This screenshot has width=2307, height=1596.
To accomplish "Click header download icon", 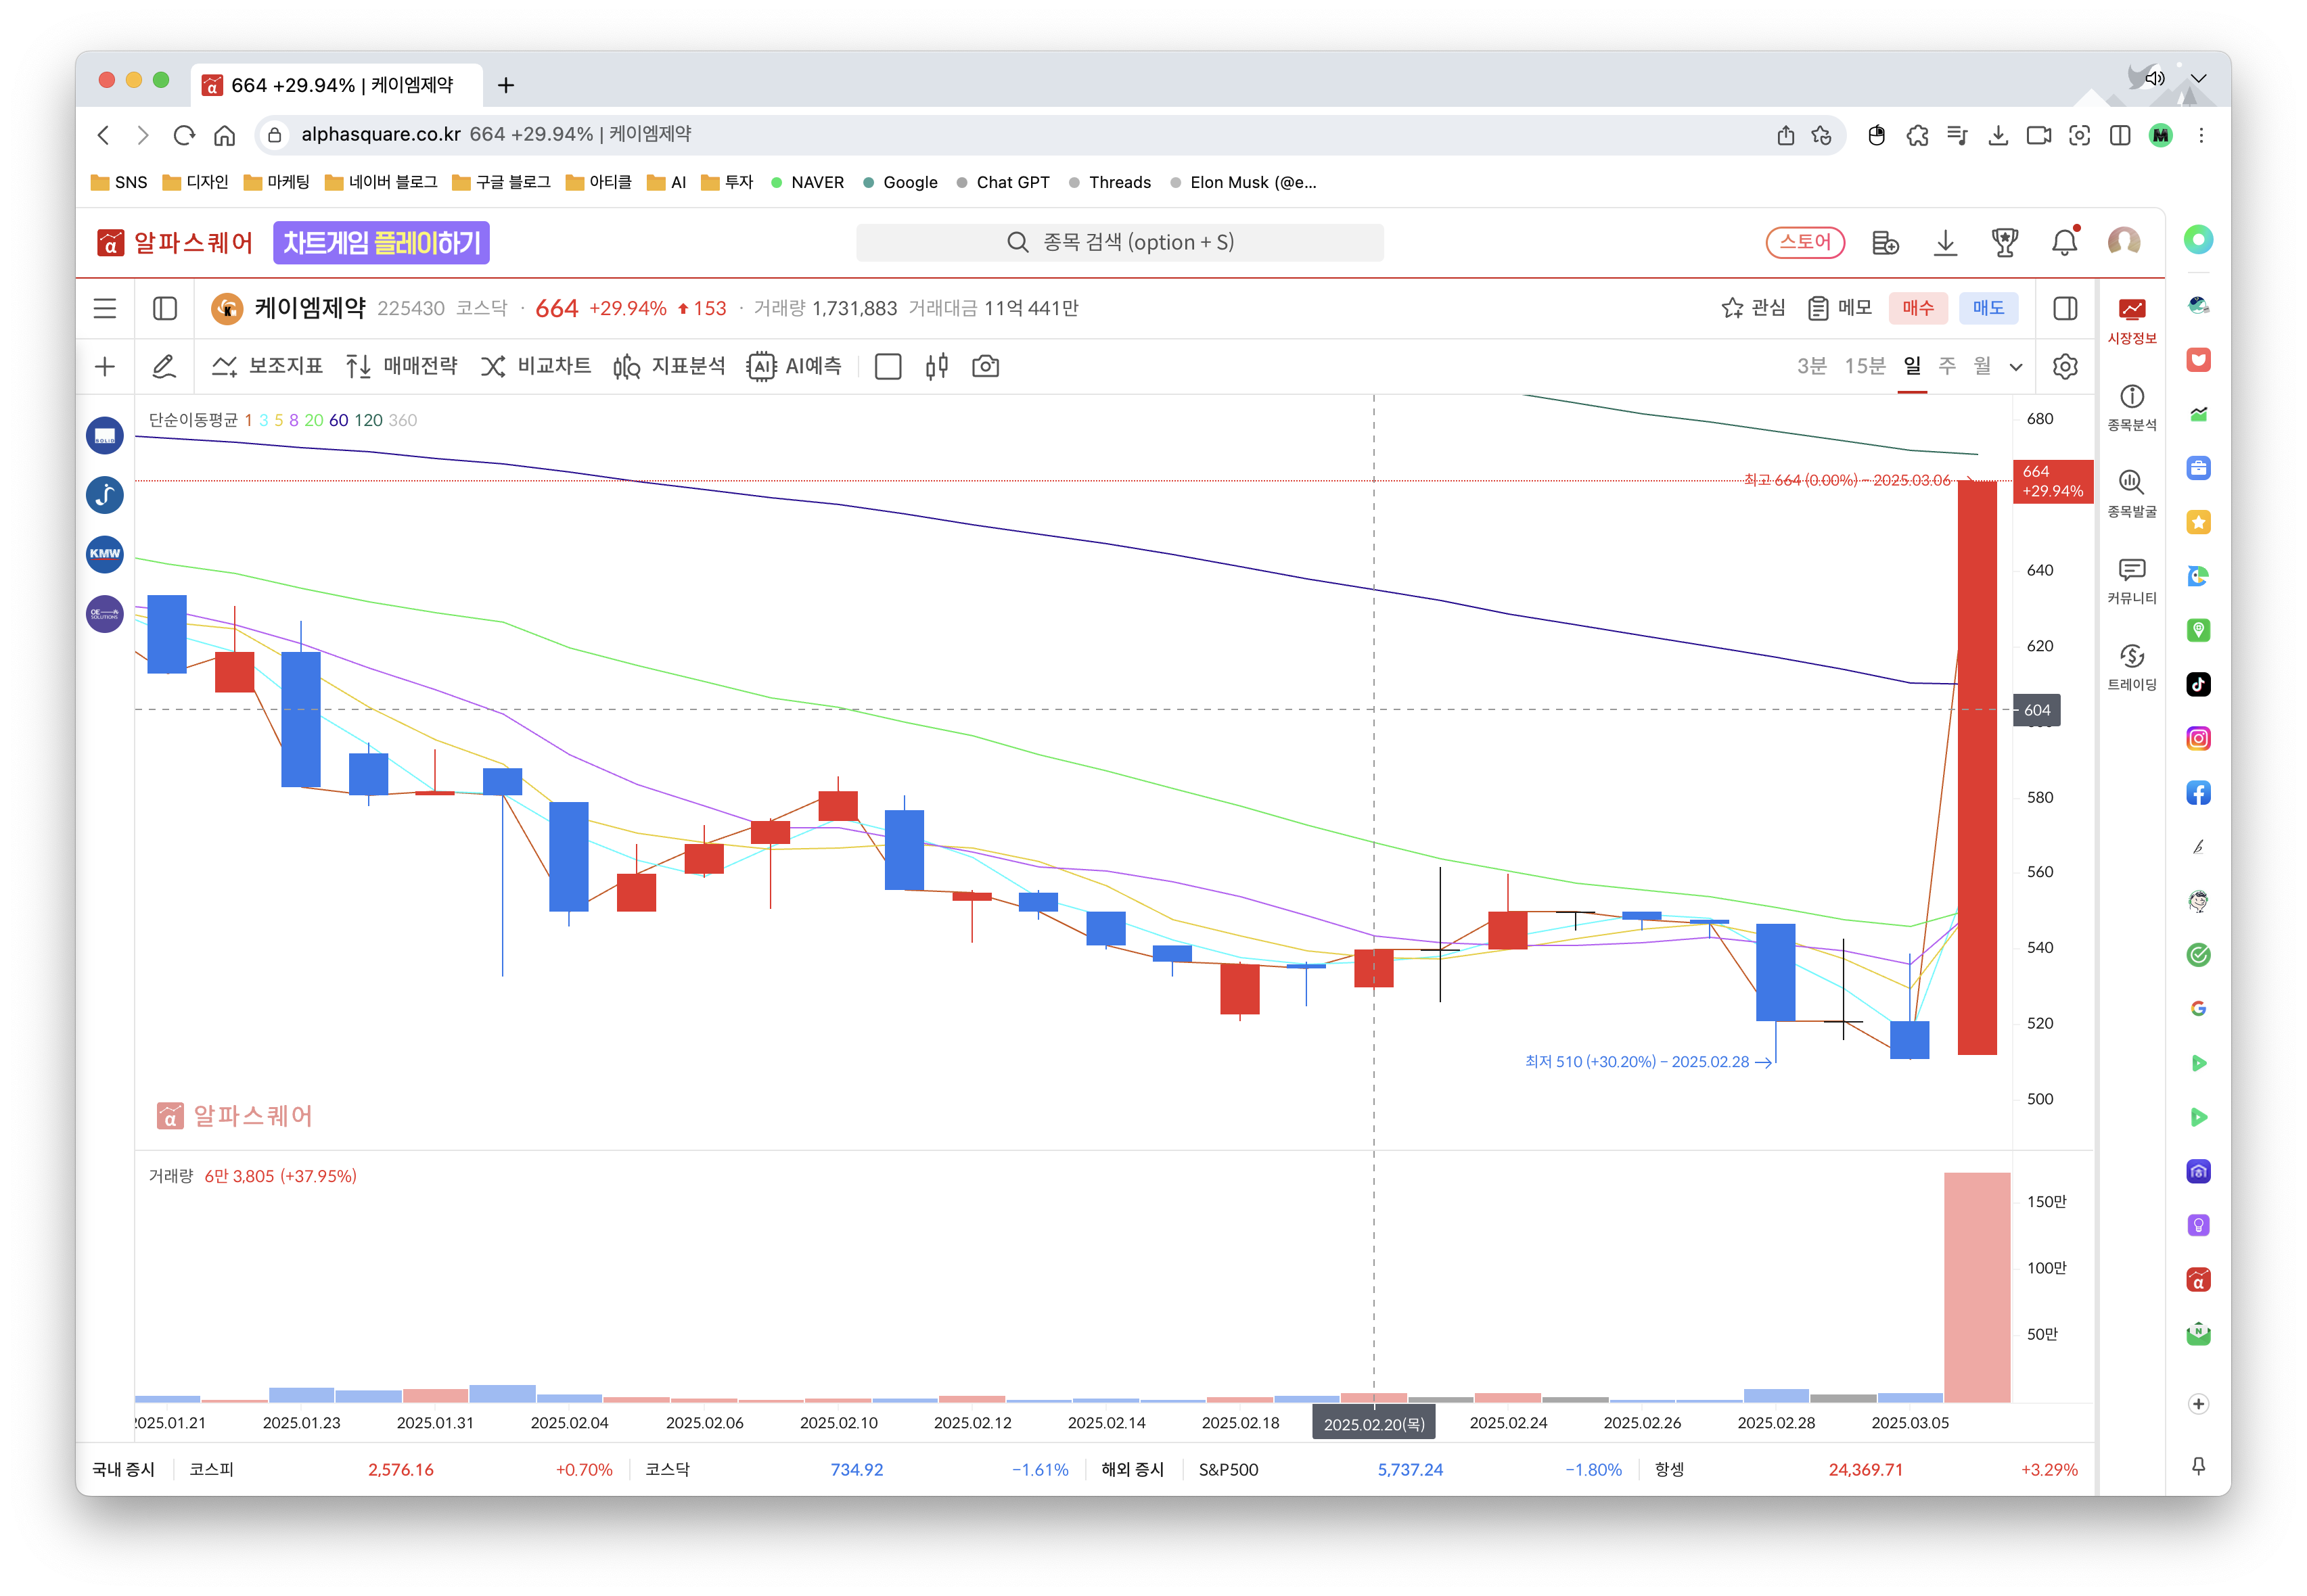I will click(1945, 243).
